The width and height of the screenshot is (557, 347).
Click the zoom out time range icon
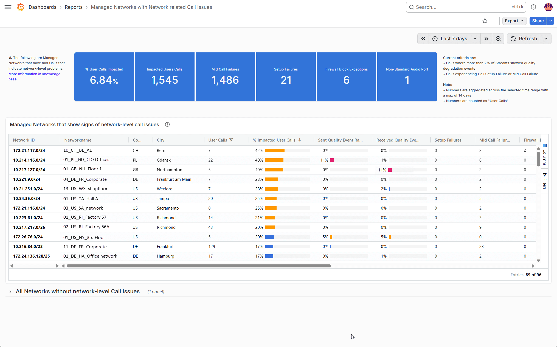pyautogui.click(x=498, y=39)
